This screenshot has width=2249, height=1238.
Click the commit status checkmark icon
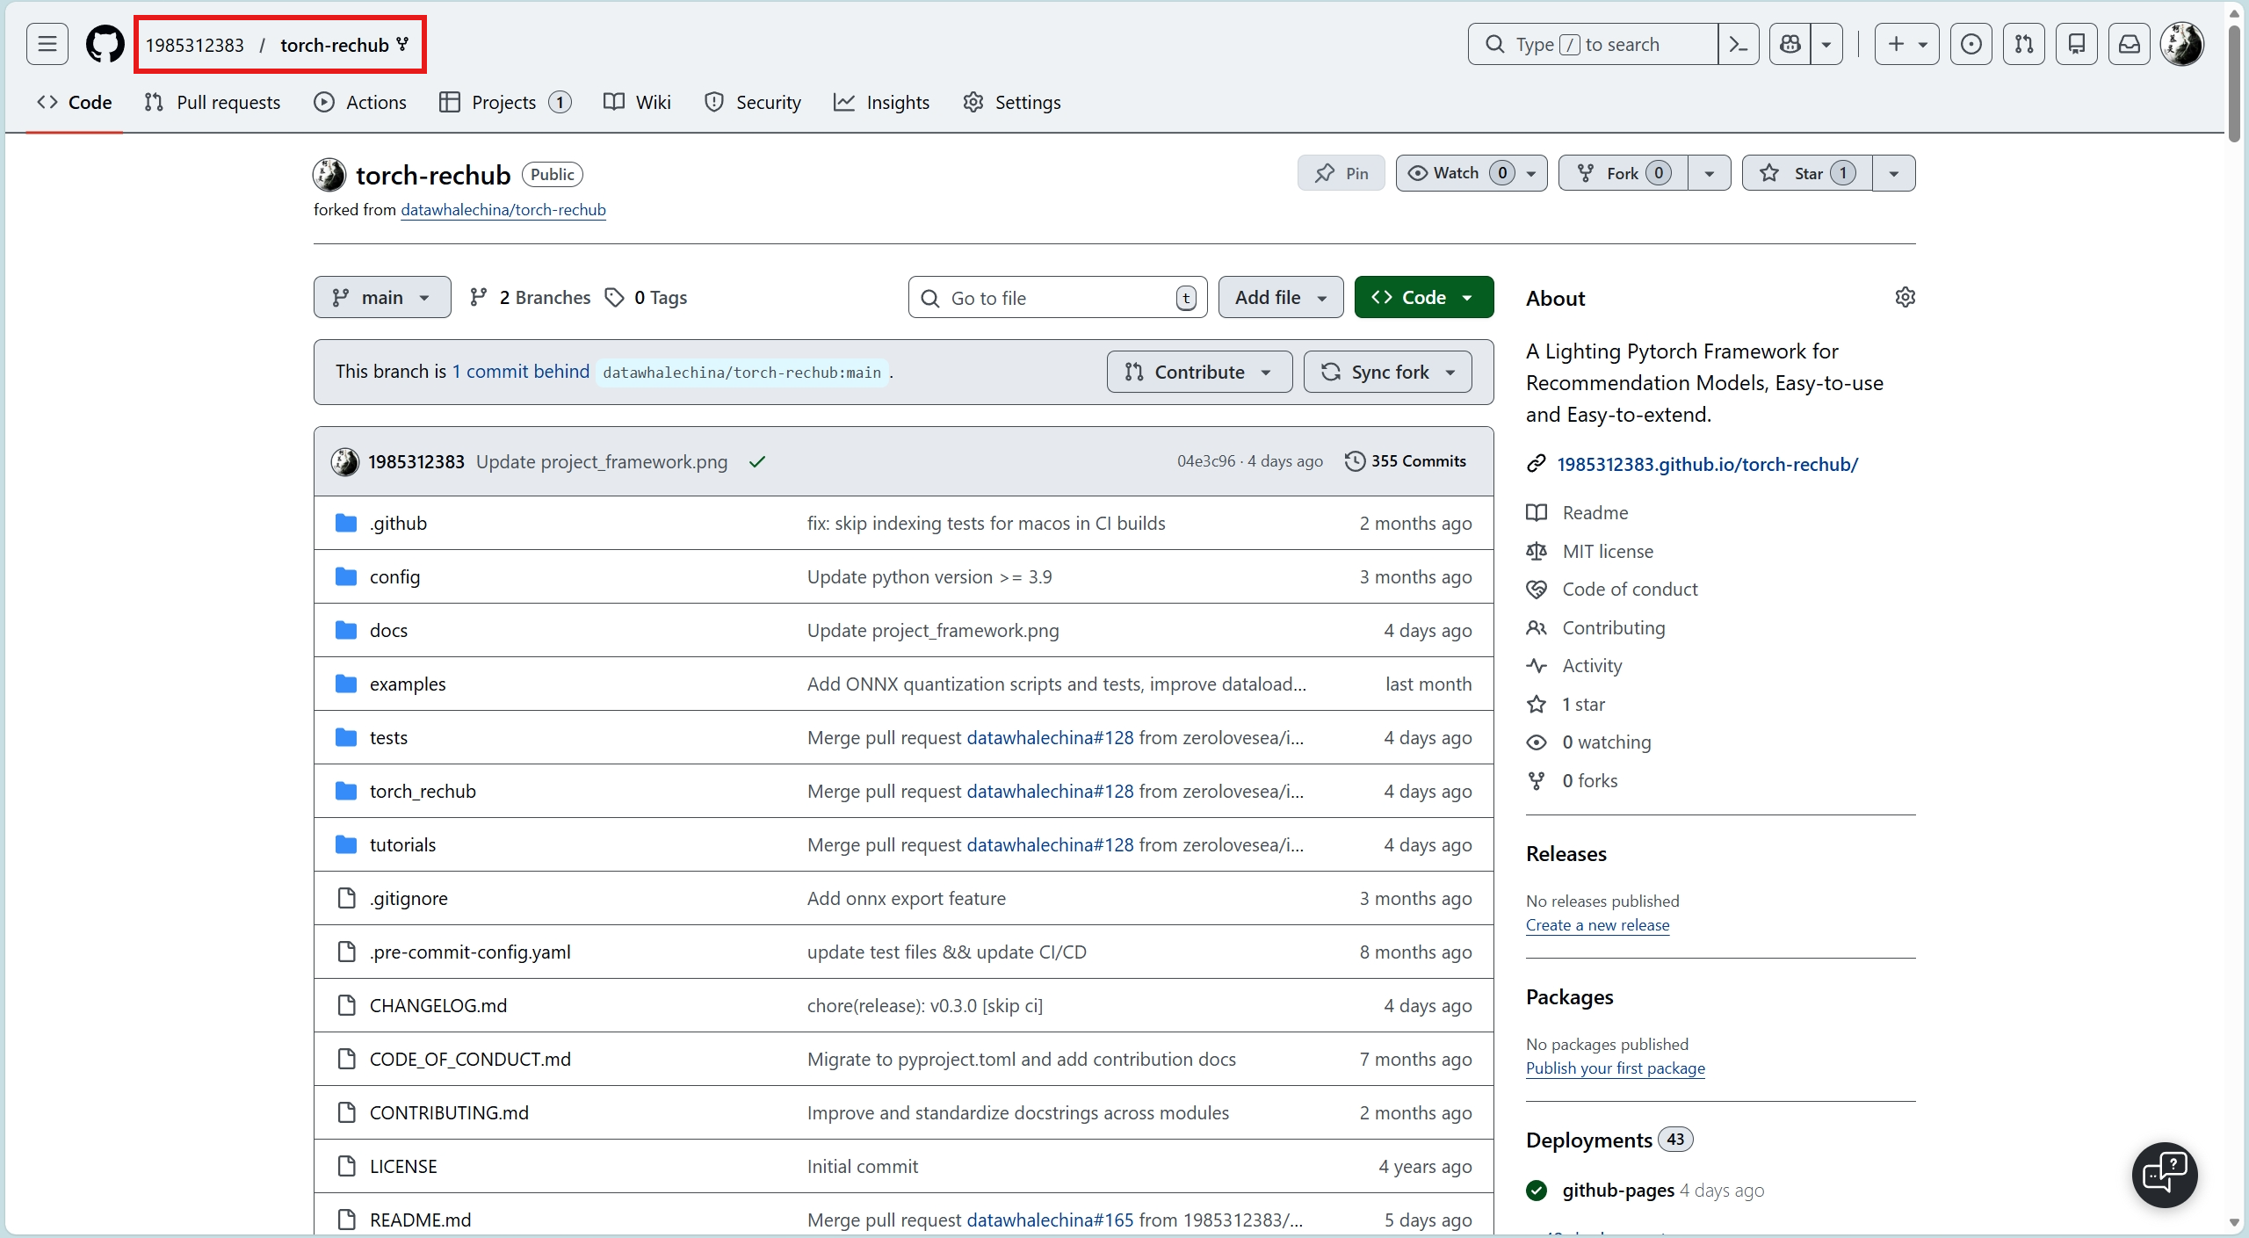pos(757,461)
